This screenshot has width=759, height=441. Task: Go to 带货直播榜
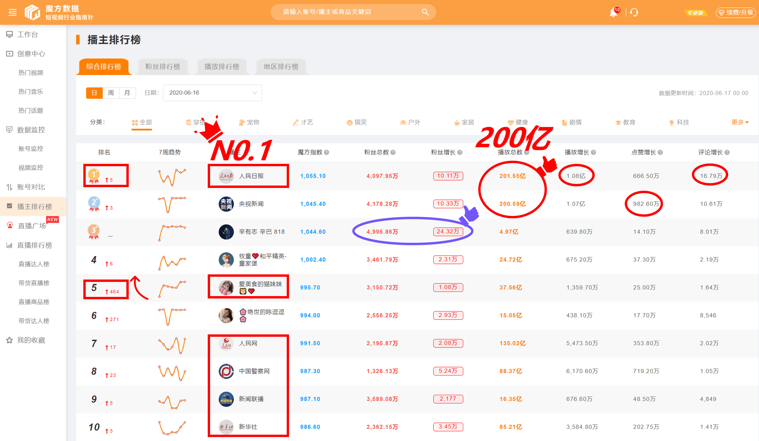(x=33, y=283)
